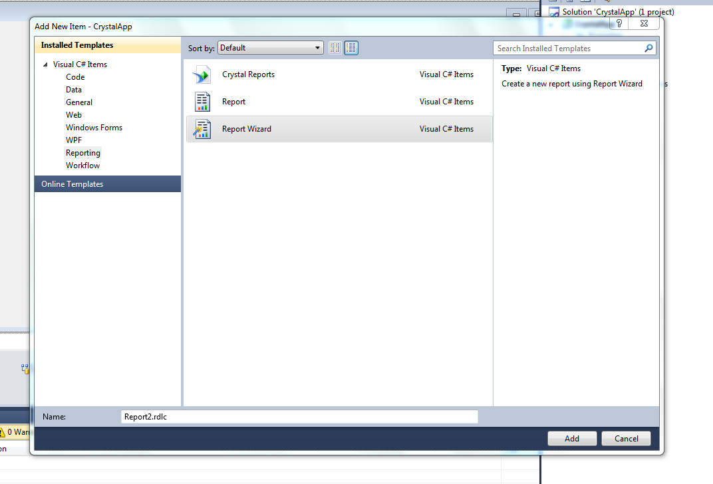Screen dimensions: 713x484
Task: Select Visual C# Items tree node
Action: tap(80, 64)
